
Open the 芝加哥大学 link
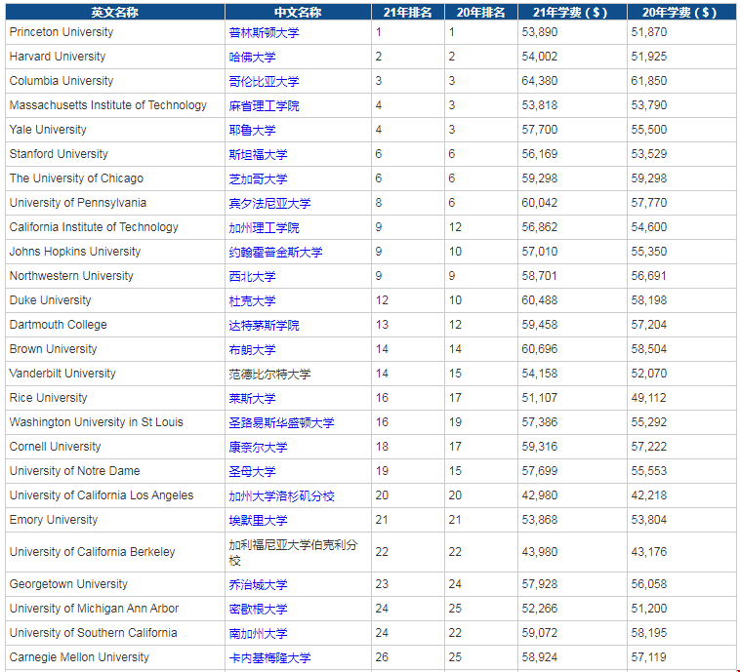tap(258, 179)
